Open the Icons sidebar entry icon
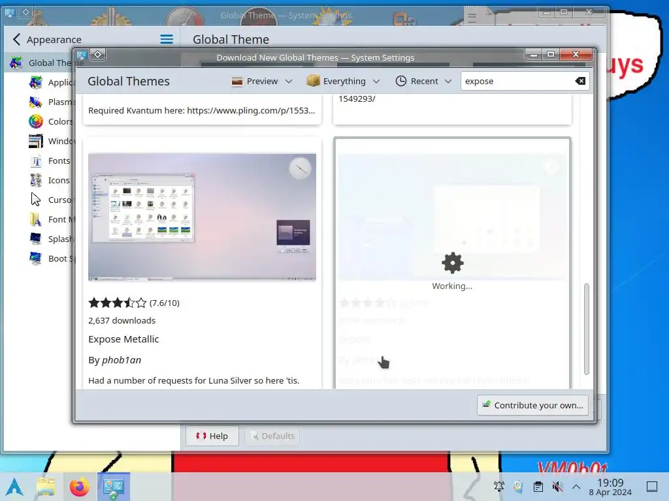This screenshot has height=501, width=669. 36,180
